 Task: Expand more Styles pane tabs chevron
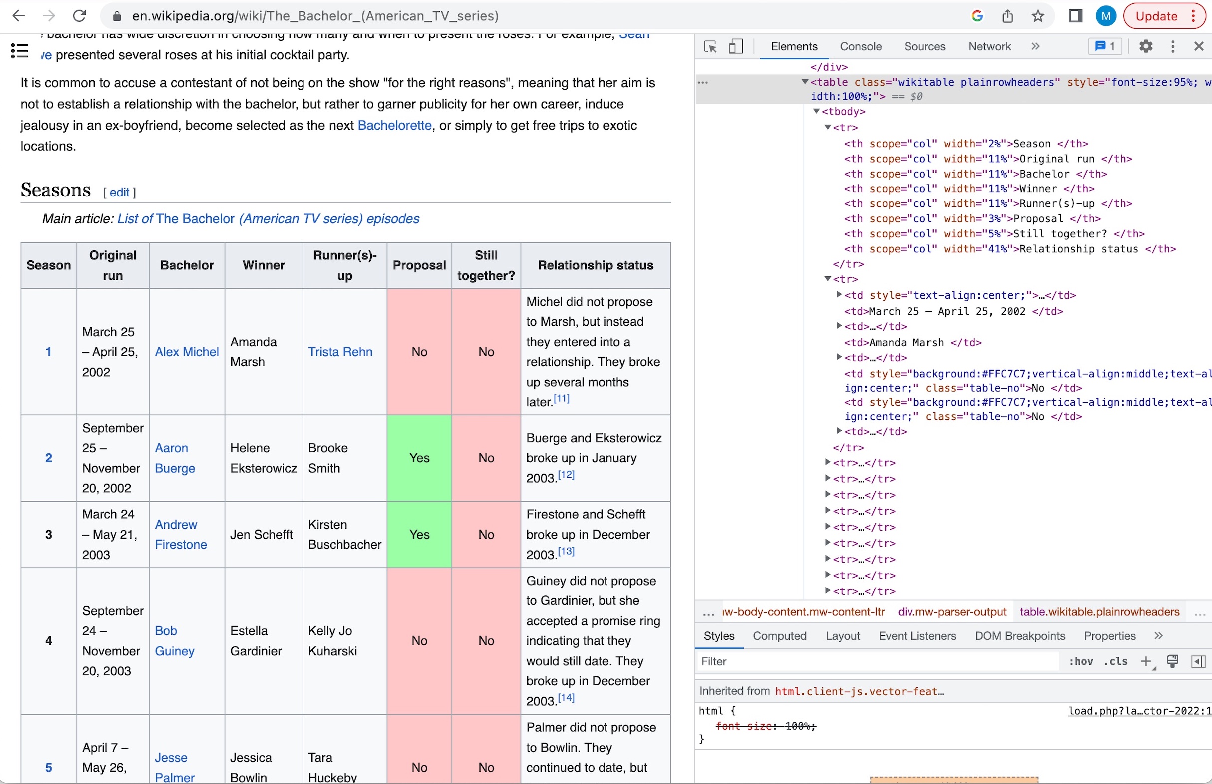(x=1158, y=636)
